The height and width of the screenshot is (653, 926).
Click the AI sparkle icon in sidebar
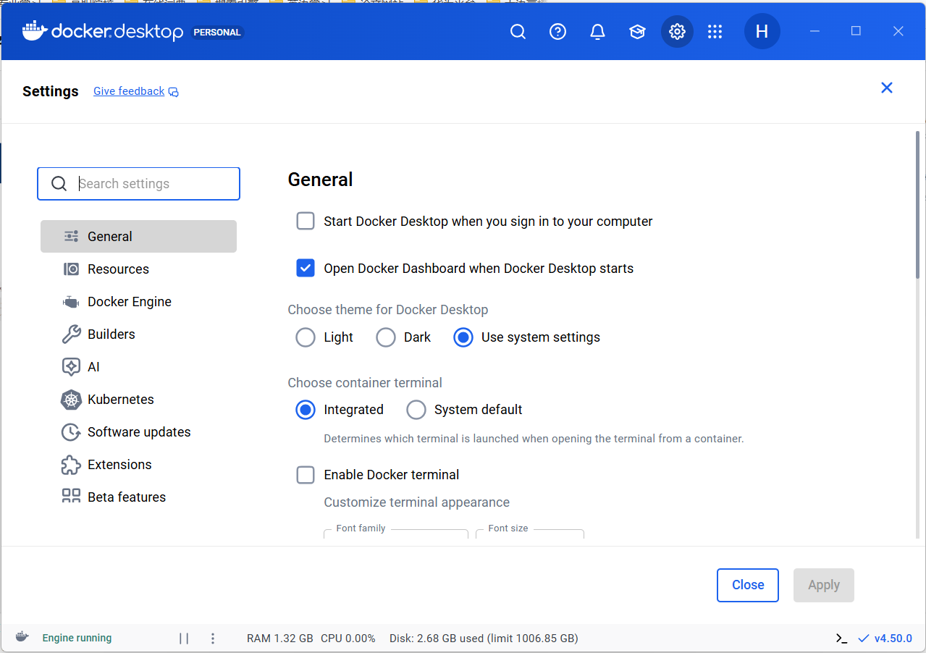coord(71,366)
